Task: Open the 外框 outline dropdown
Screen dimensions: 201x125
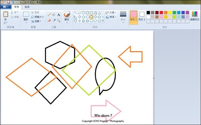Action: click(x=111, y=13)
